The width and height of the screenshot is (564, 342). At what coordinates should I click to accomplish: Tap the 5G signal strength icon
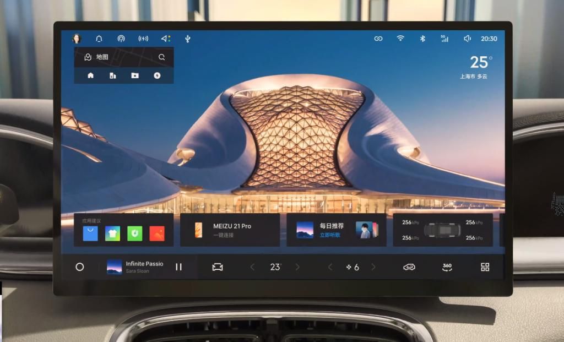pos(444,39)
